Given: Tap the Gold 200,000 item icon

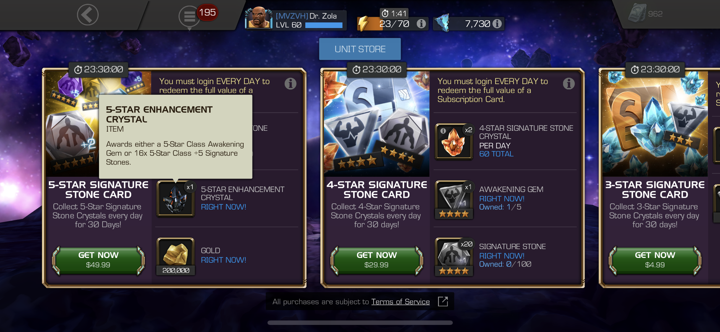Looking at the screenshot, I should pos(176,256).
